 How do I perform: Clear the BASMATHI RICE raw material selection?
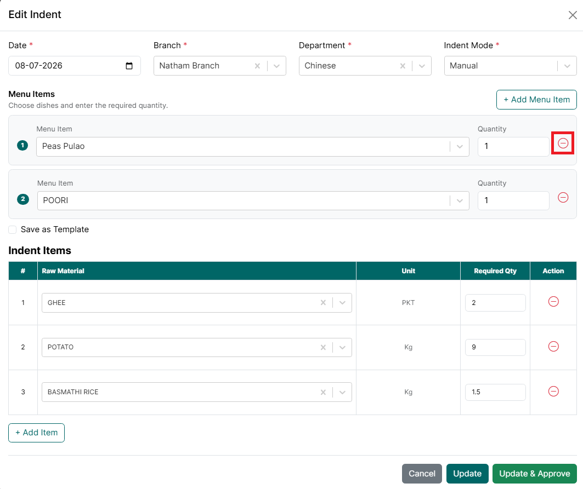coord(323,392)
